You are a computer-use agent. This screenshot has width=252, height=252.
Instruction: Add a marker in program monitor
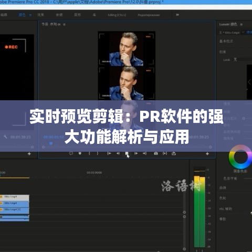(x=80, y=153)
